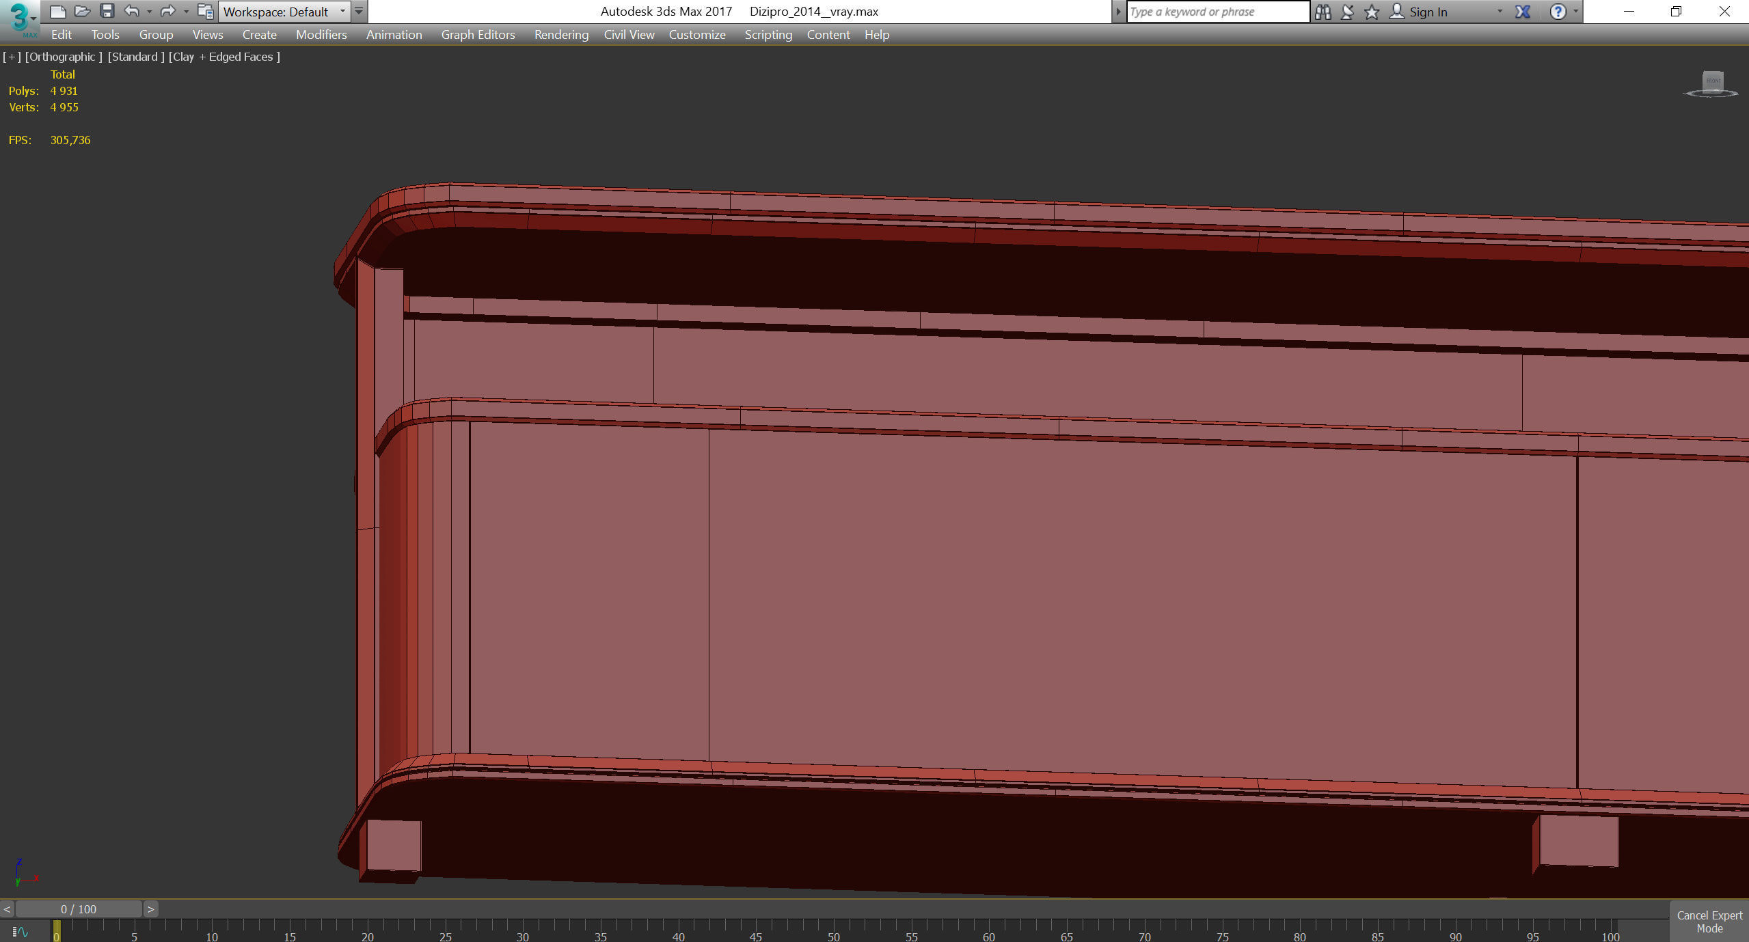Click the Open File folder icon

tap(82, 12)
